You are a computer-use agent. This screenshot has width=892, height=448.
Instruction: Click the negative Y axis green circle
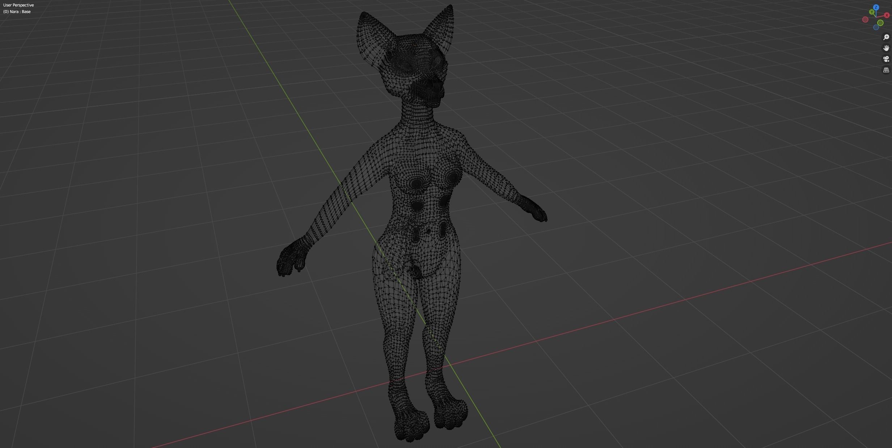tap(880, 23)
